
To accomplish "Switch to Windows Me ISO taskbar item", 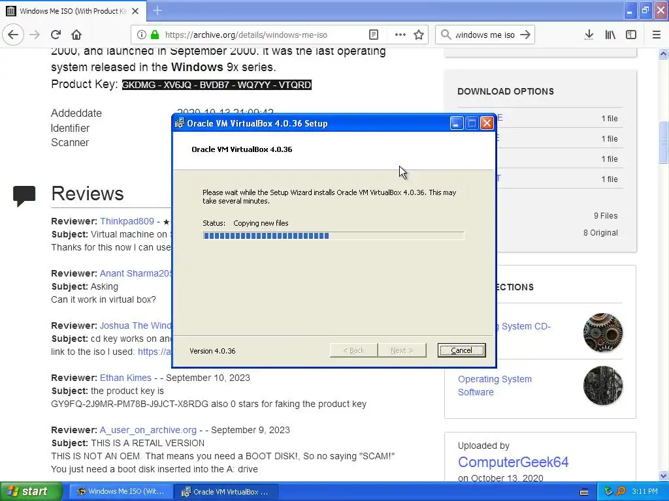I will [x=121, y=492].
